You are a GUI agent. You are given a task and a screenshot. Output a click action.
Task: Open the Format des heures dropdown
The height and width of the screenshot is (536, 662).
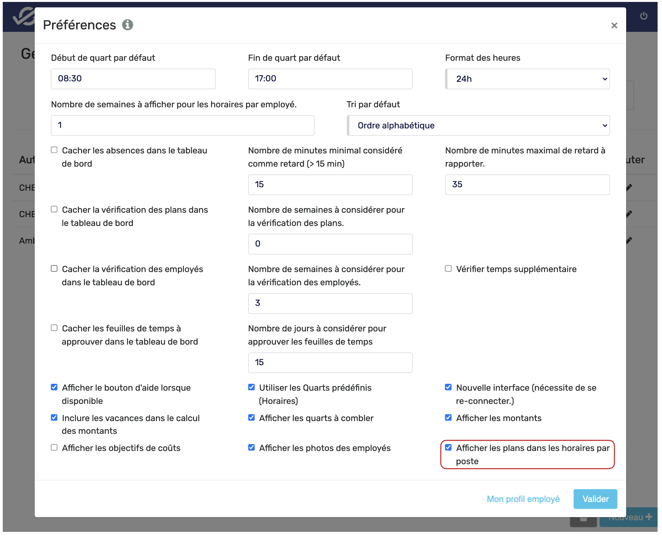point(527,79)
